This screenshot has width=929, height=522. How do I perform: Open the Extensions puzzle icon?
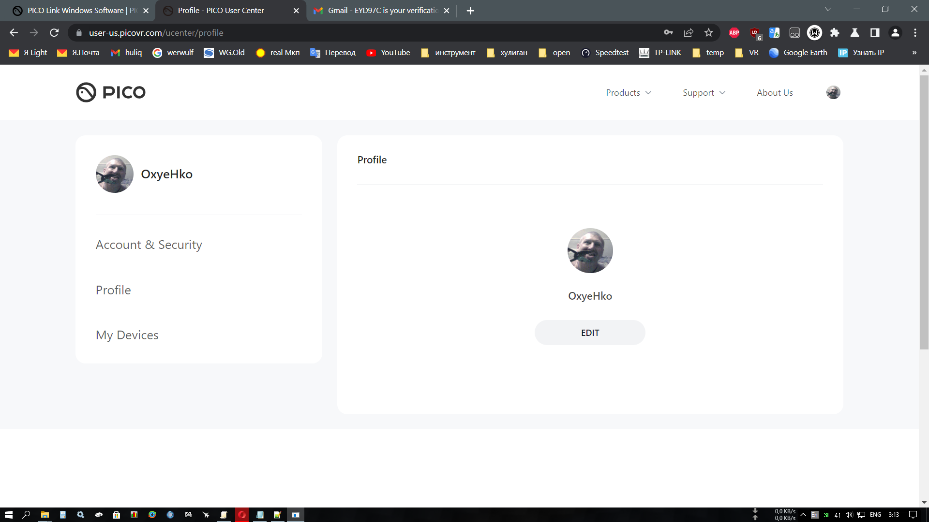pyautogui.click(x=835, y=33)
